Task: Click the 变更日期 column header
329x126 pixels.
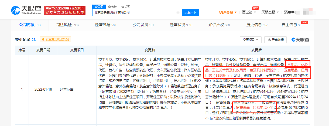Action: pyautogui.click(x=43, y=50)
